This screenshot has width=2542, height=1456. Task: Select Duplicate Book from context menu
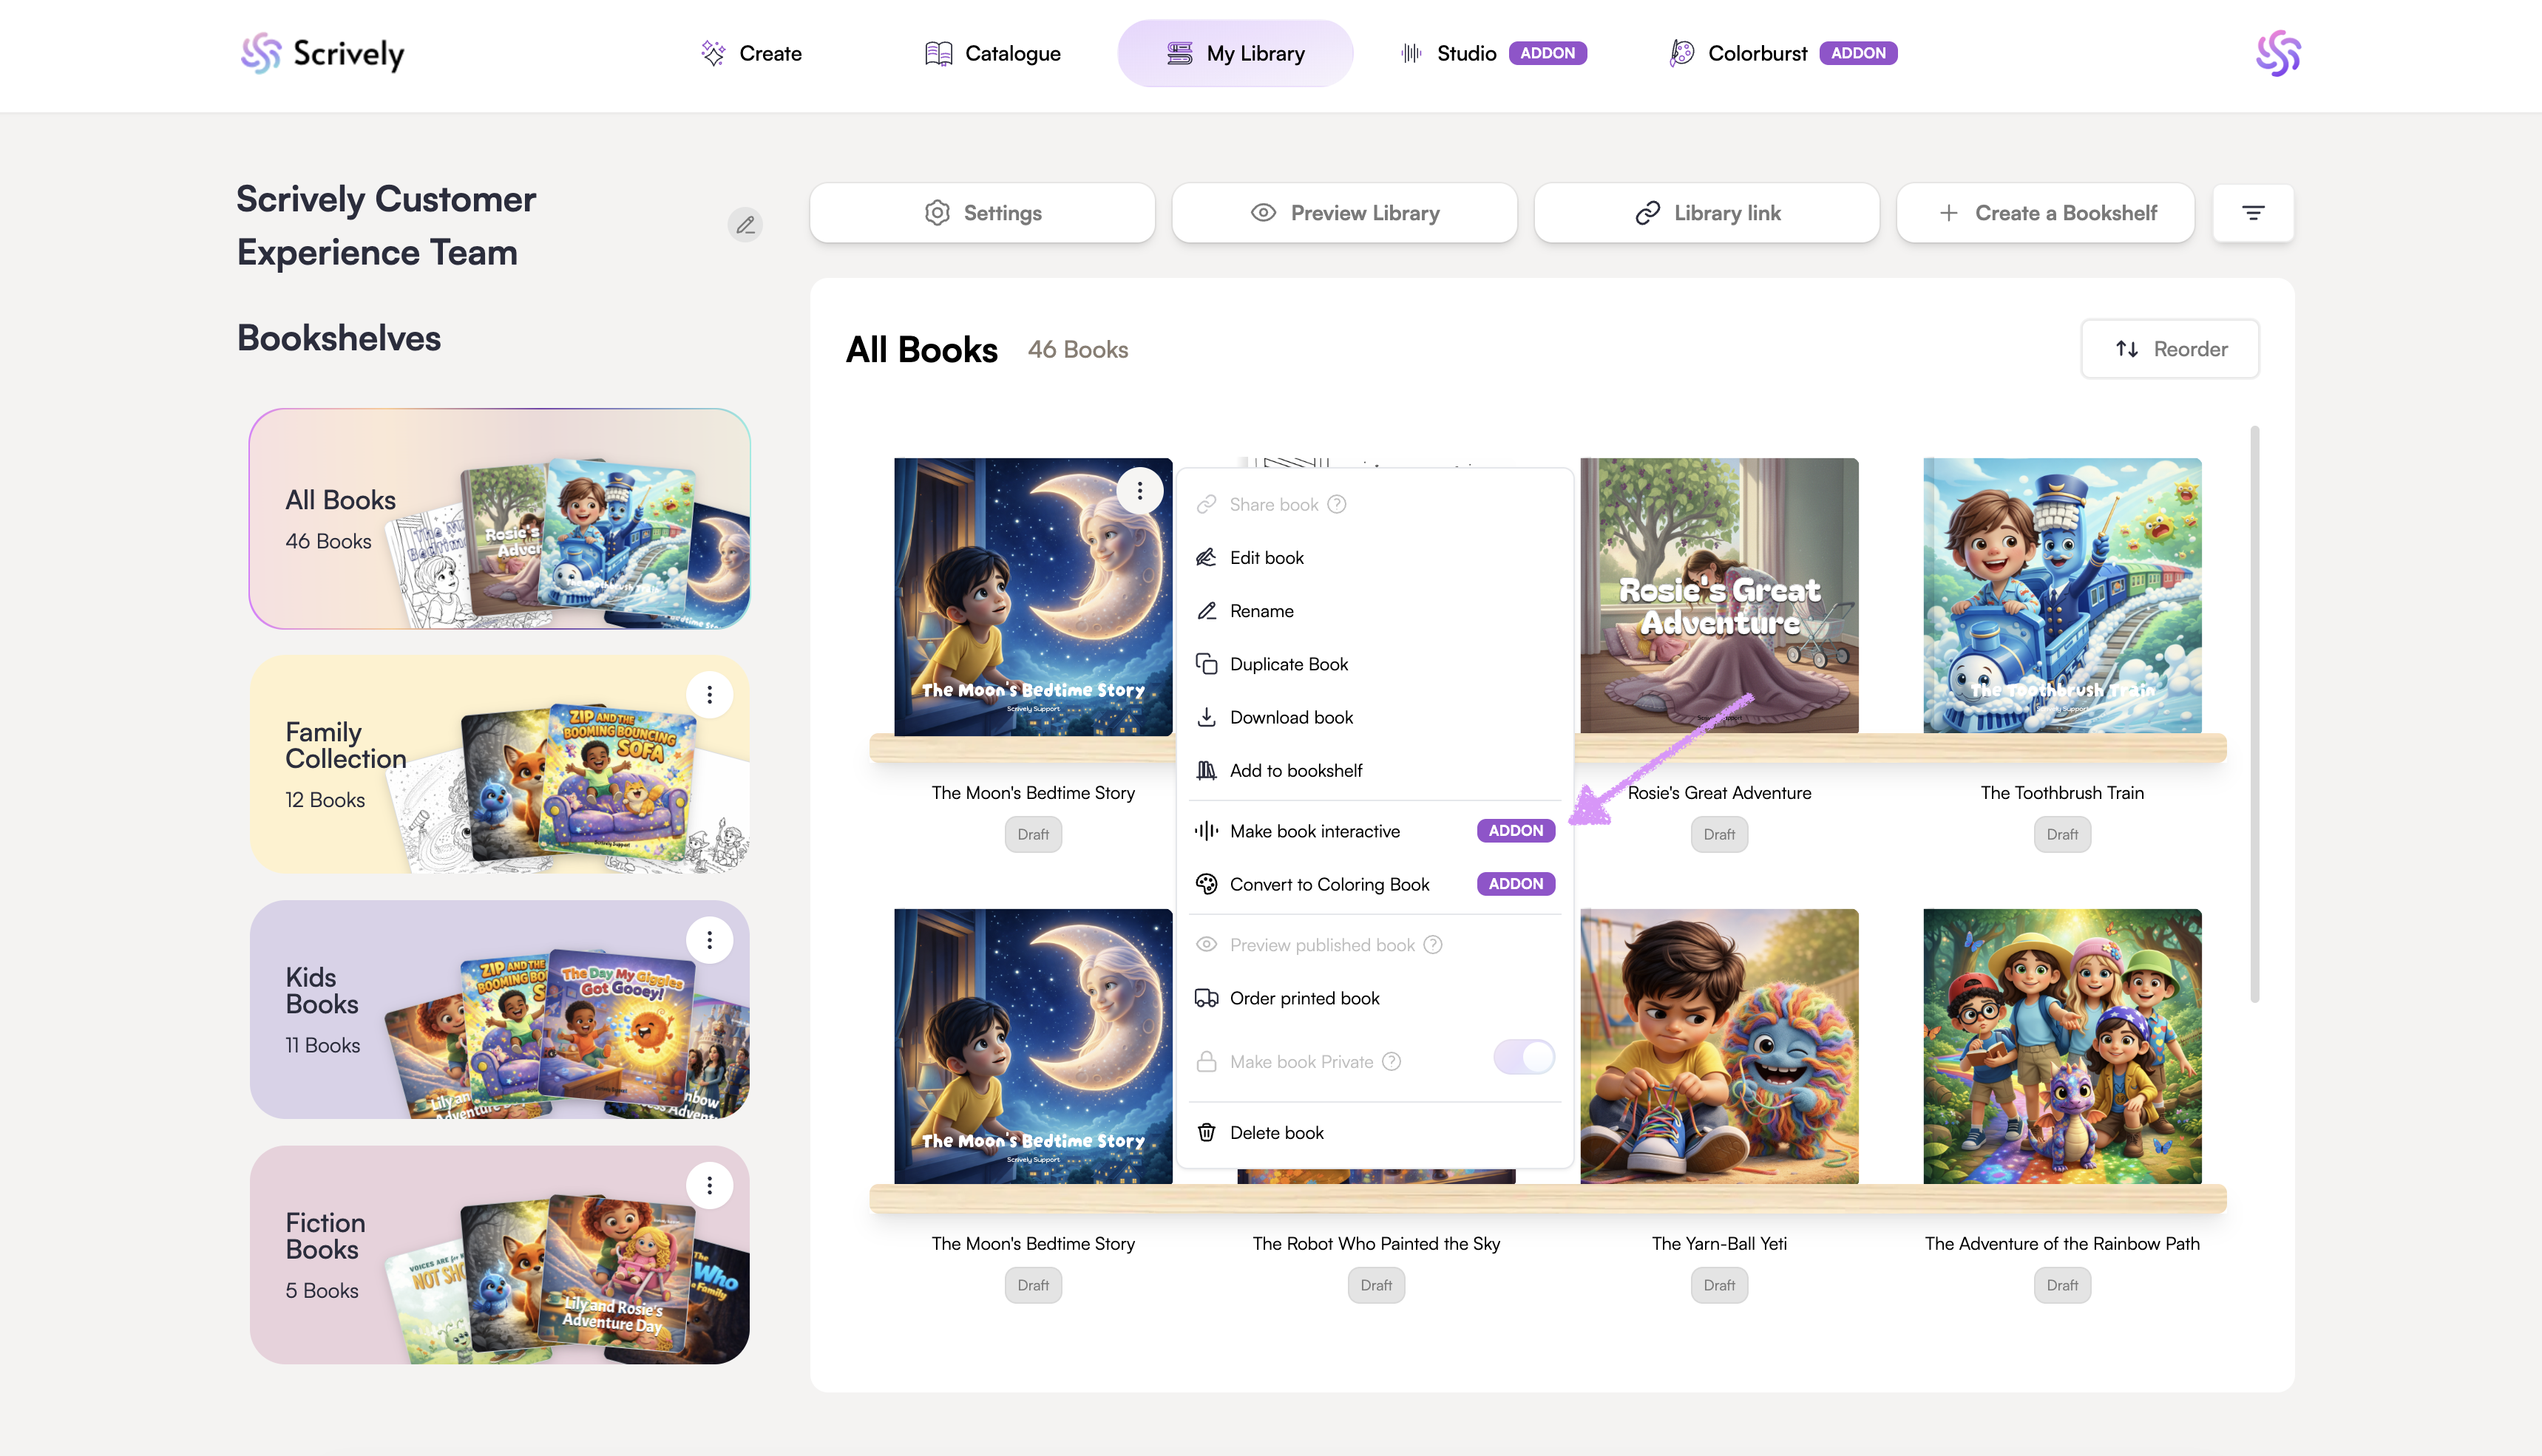pos(1289,664)
